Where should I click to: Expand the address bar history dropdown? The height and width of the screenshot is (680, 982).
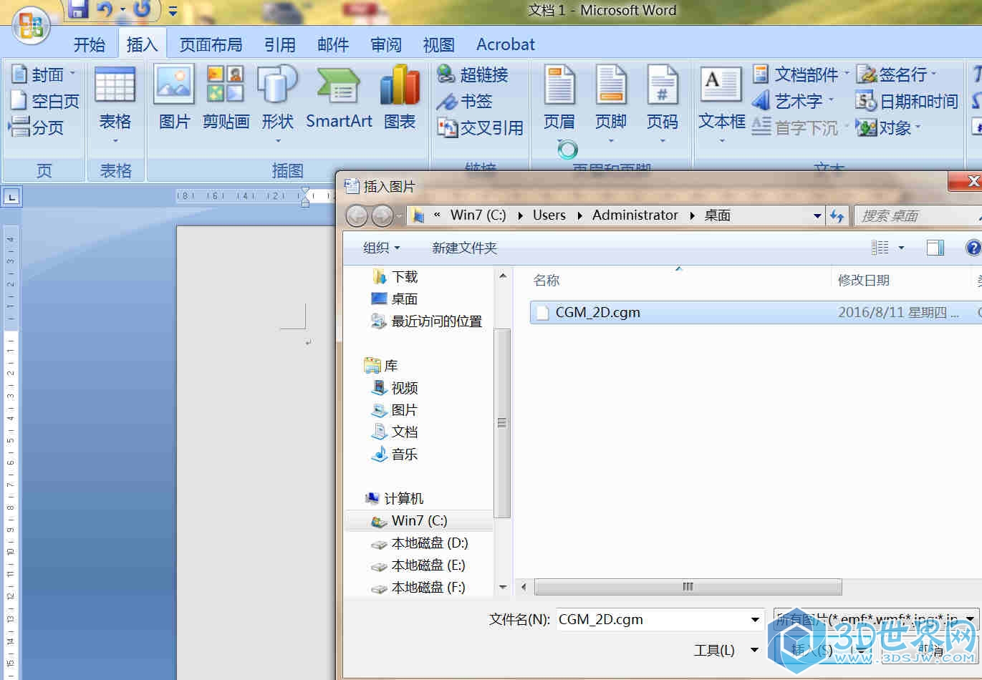click(x=817, y=215)
